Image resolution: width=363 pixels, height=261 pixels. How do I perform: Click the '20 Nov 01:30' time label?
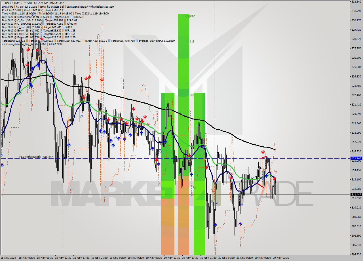tap(226, 258)
